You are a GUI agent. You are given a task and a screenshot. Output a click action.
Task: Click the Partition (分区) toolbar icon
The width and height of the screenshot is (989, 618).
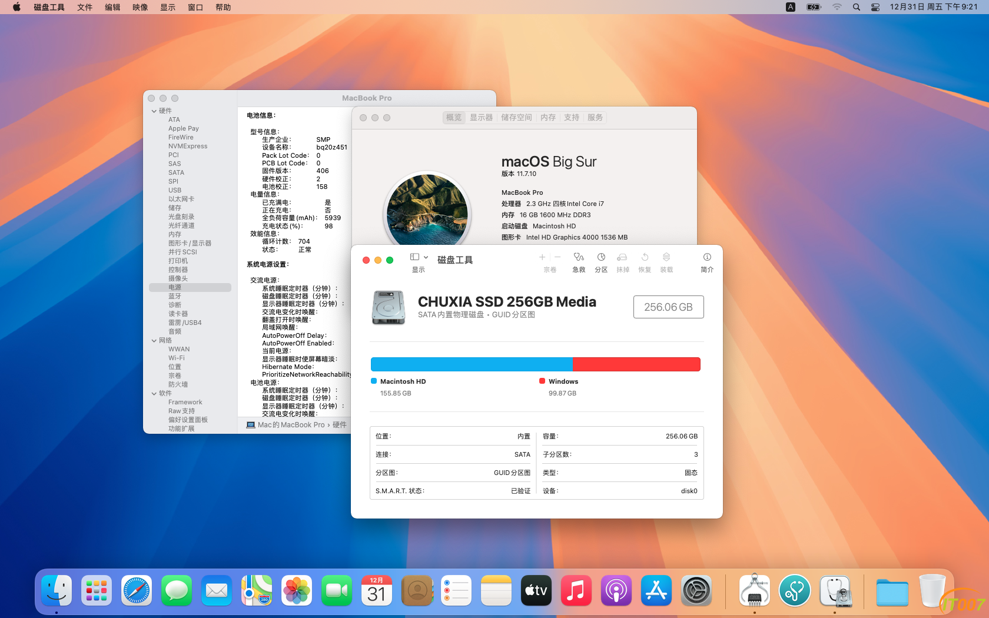coord(601,257)
